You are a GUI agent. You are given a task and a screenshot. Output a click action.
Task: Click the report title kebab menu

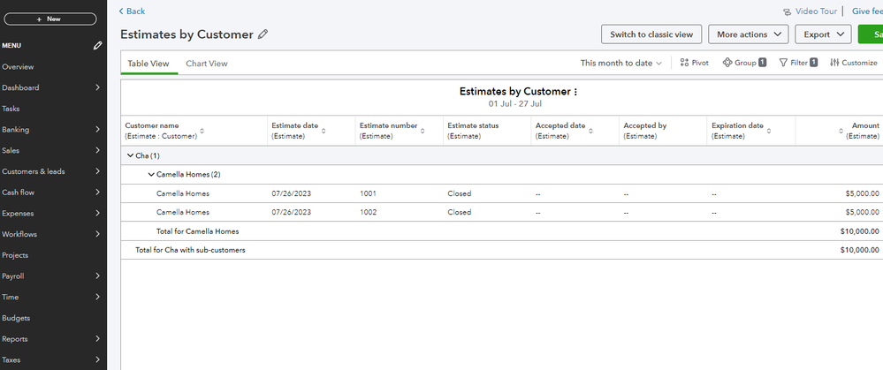click(x=575, y=92)
